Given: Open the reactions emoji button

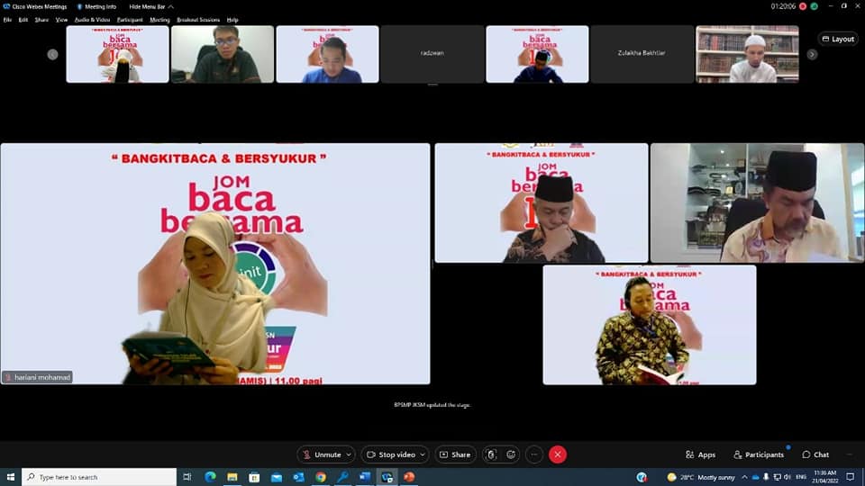Looking at the screenshot, I should click(511, 454).
